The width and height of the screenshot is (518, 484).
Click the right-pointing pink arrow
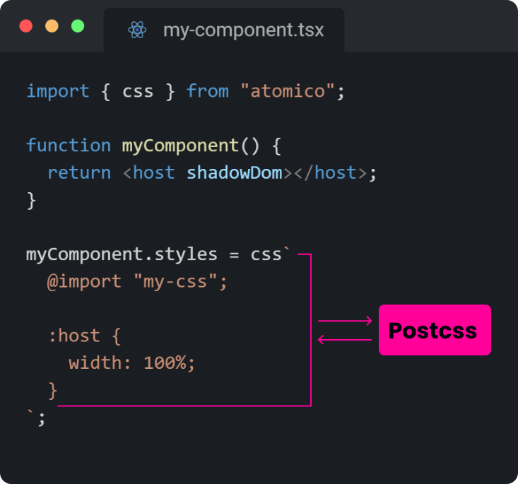pos(345,321)
